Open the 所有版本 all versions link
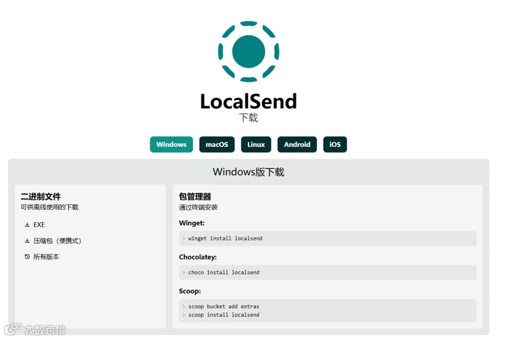Viewport: 505px width, 339px height. click(x=46, y=257)
